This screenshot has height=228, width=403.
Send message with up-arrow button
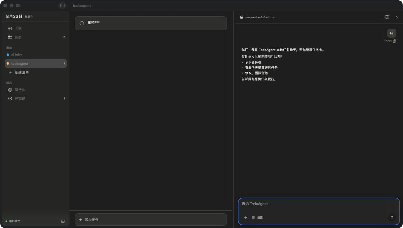(392, 217)
